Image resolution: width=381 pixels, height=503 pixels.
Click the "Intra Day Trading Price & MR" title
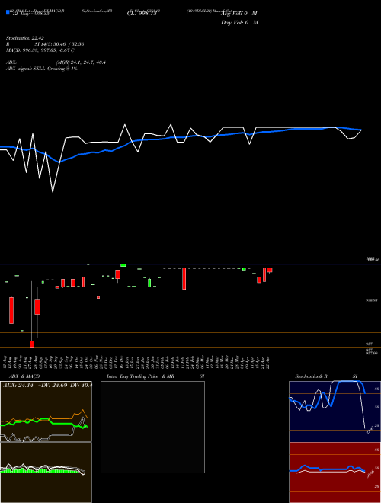tap(140, 376)
